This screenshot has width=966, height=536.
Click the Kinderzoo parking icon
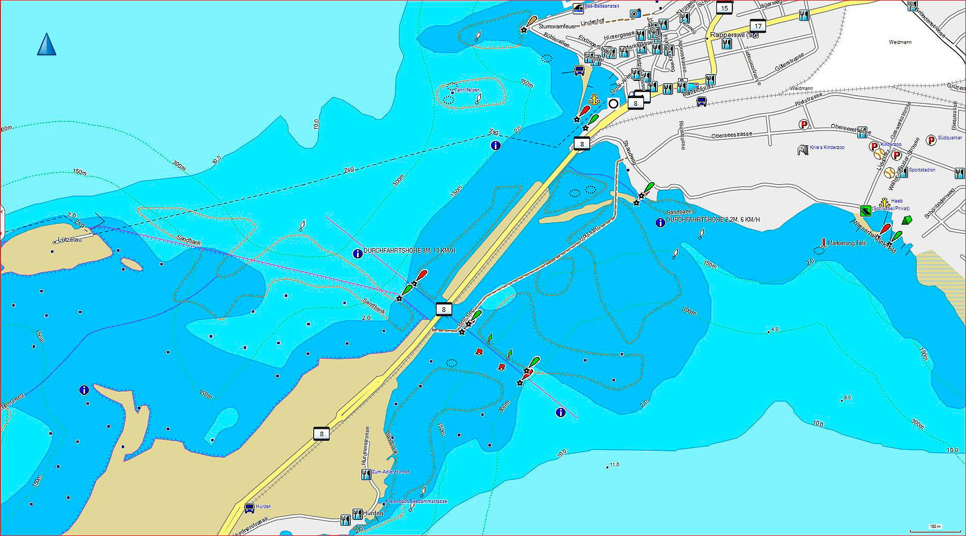pyautogui.click(x=874, y=146)
